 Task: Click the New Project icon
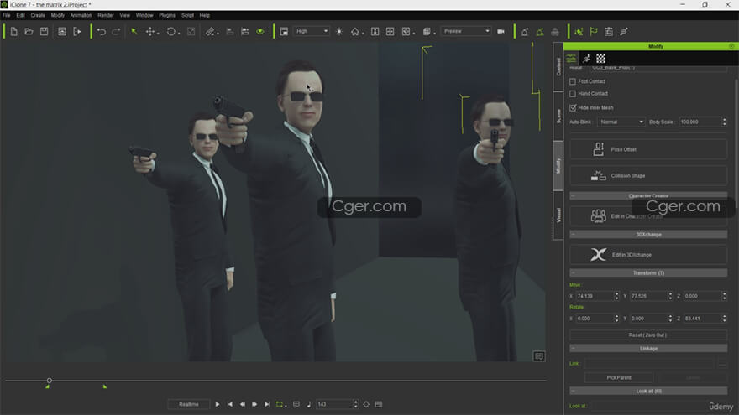[x=14, y=32]
